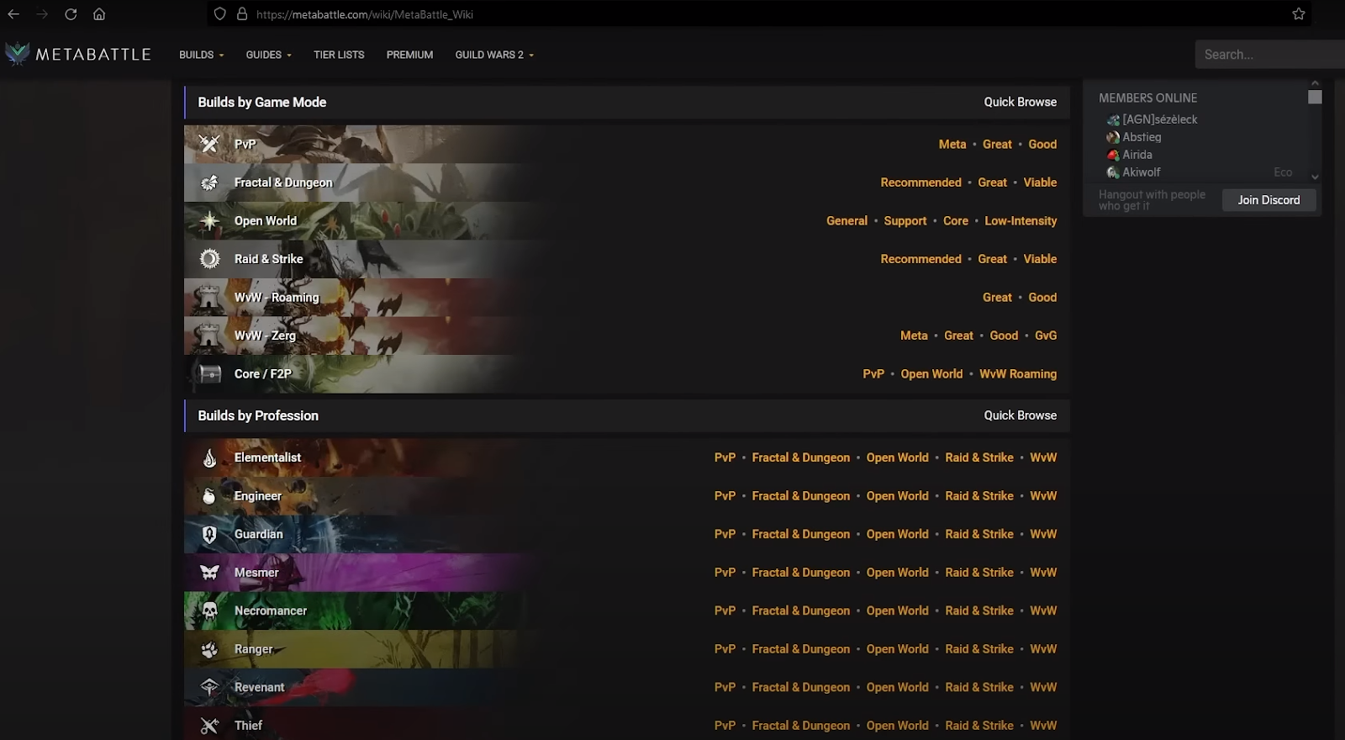
Task: Click the Join Discord button
Action: (1269, 200)
